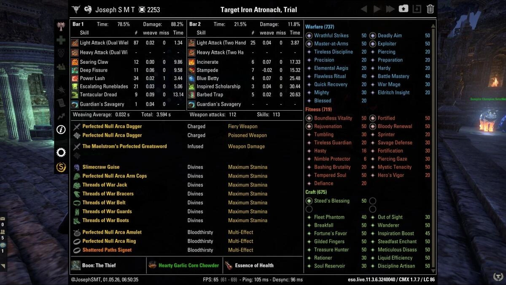This screenshot has height=285, width=506.
Task: Click the gold S donate icon
Action: click(61, 167)
